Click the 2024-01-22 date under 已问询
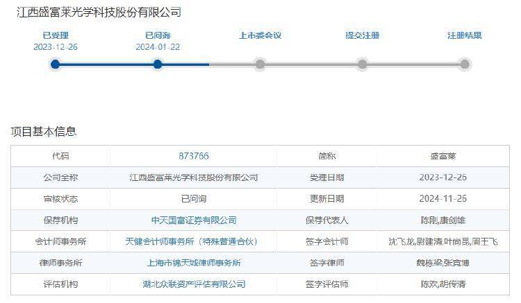This screenshot has width=521, height=303. coord(158,47)
